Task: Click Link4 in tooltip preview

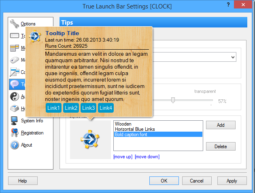Action: coord(106,108)
